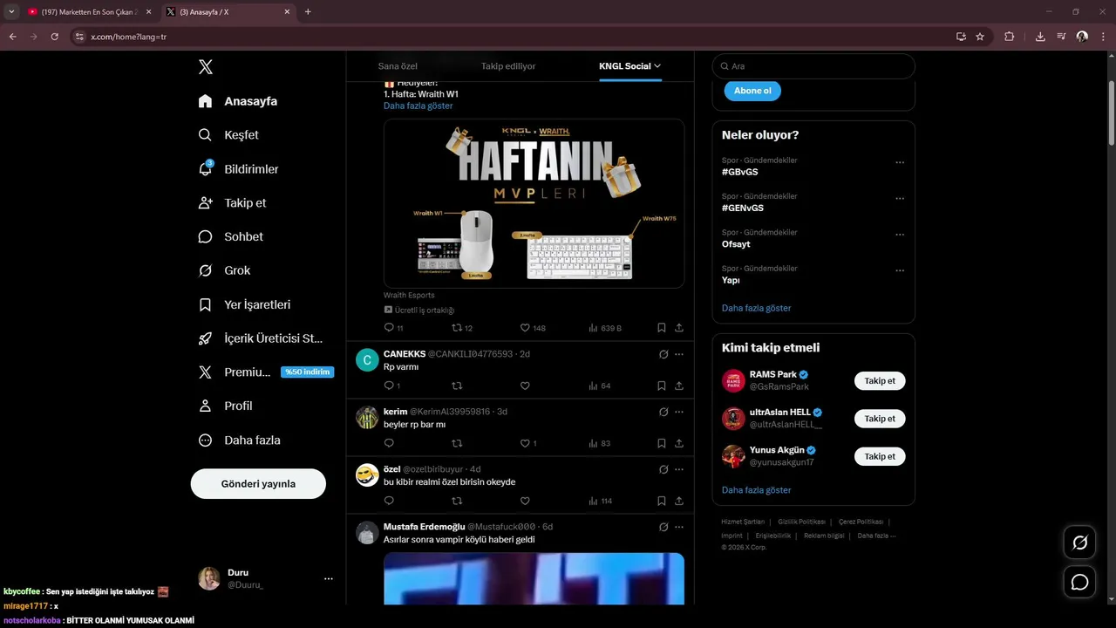Click browser extensions puzzle icon

pos(1010,37)
